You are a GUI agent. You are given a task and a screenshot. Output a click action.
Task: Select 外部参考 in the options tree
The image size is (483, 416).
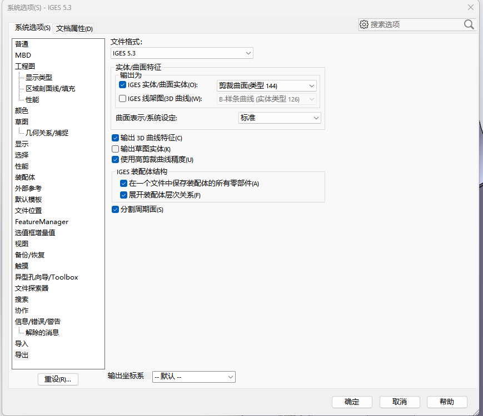click(28, 189)
